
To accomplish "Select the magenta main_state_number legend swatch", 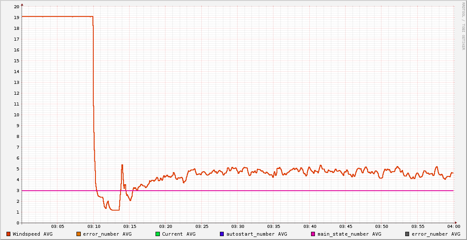I will pos(313,234).
